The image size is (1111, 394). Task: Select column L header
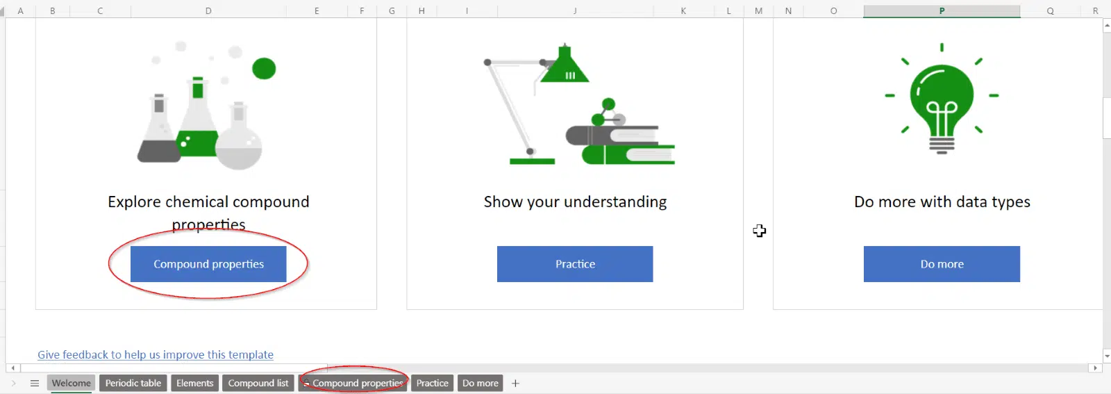(x=728, y=10)
